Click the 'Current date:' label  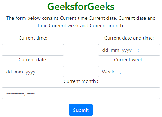tap(33, 60)
